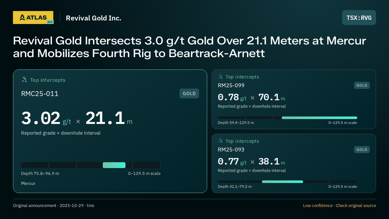
Task: Click the RMC25-011 depth interval bar
Action: [x=91, y=165]
